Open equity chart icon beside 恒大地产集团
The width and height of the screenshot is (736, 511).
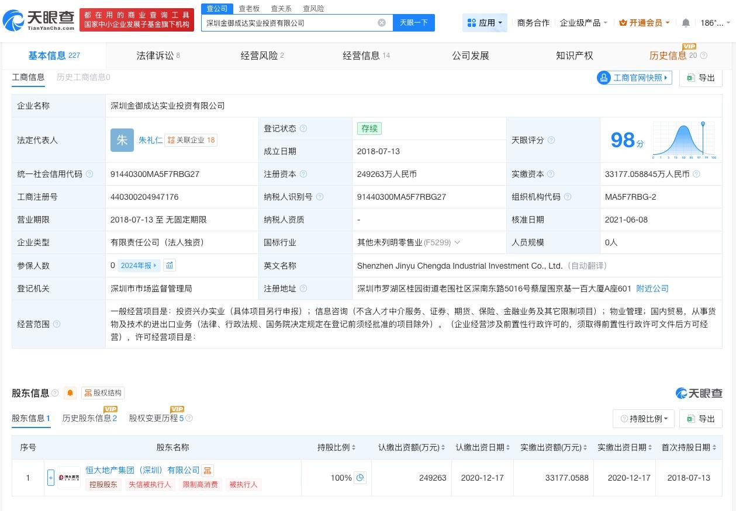(208, 470)
